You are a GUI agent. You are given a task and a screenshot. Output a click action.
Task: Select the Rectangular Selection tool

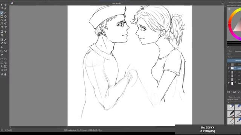click(x=2, y=59)
